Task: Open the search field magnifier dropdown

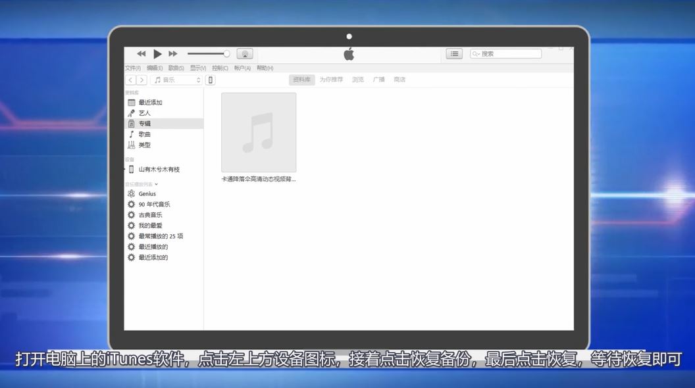Action: click(475, 53)
